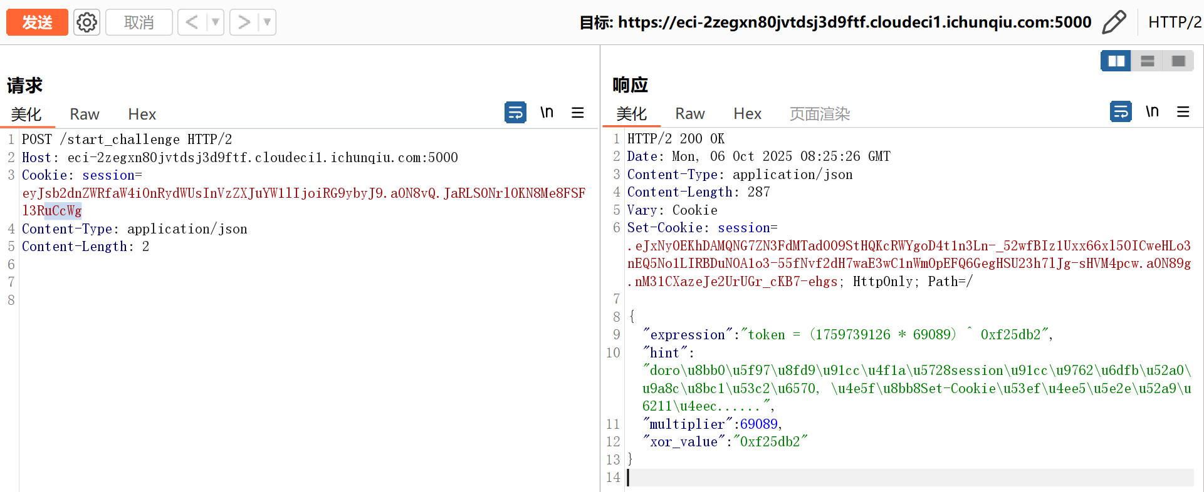Go to previous request with back arrow
The width and height of the screenshot is (1204, 492).
coord(192,23)
